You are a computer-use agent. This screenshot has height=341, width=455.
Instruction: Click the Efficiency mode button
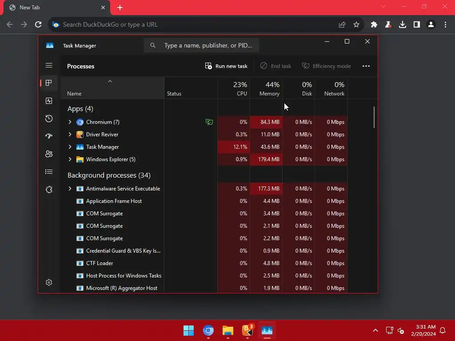click(326, 66)
